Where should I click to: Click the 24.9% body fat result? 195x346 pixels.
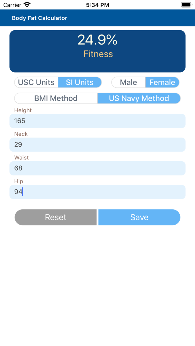coord(97,40)
